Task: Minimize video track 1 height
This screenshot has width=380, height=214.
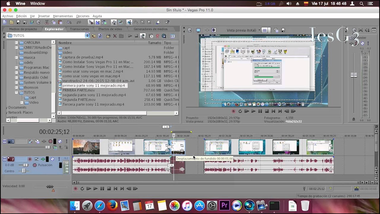Action: [x=4, y=140]
